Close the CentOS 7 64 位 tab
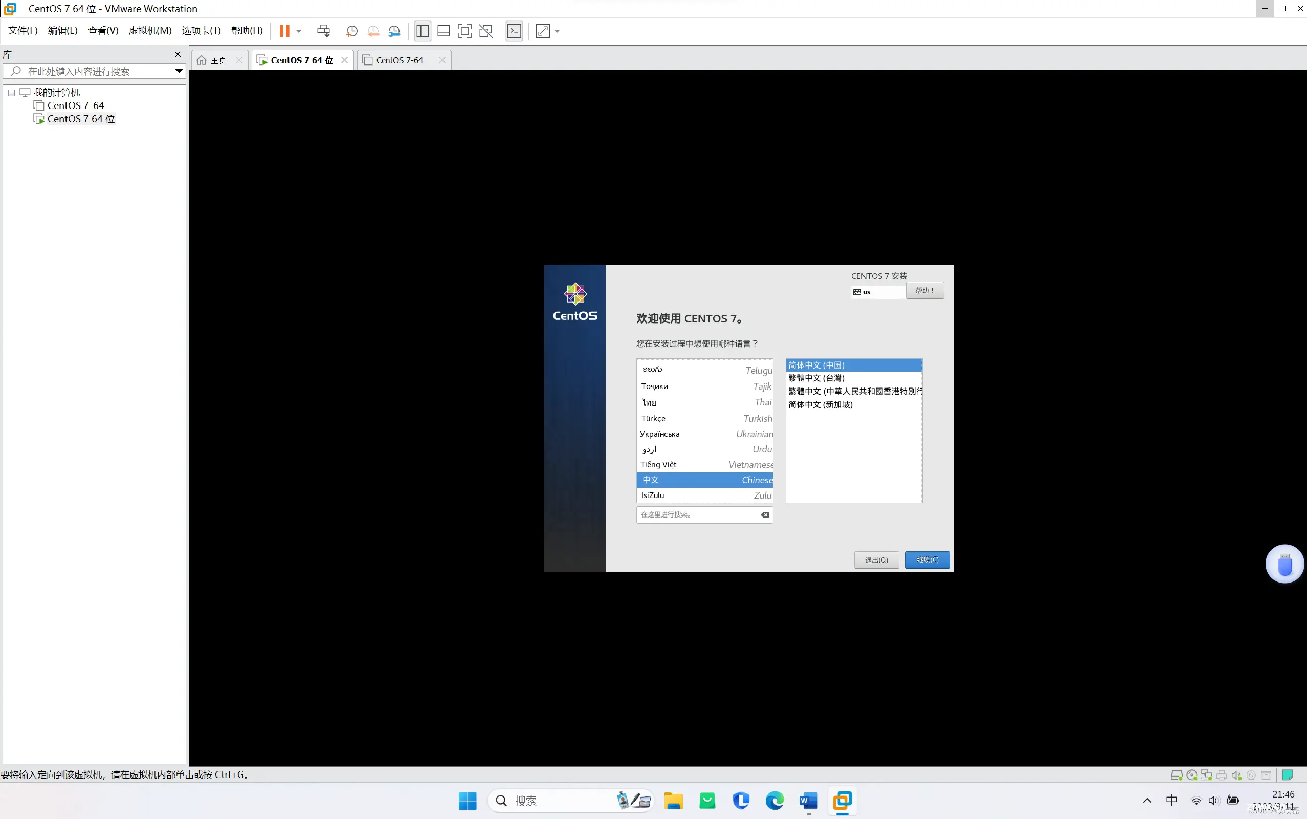Screen dimensions: 1307x819 345,60
